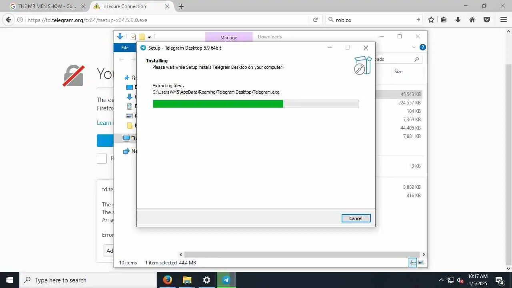Switch to Telegram setup taskbar button

coord(226,280)
